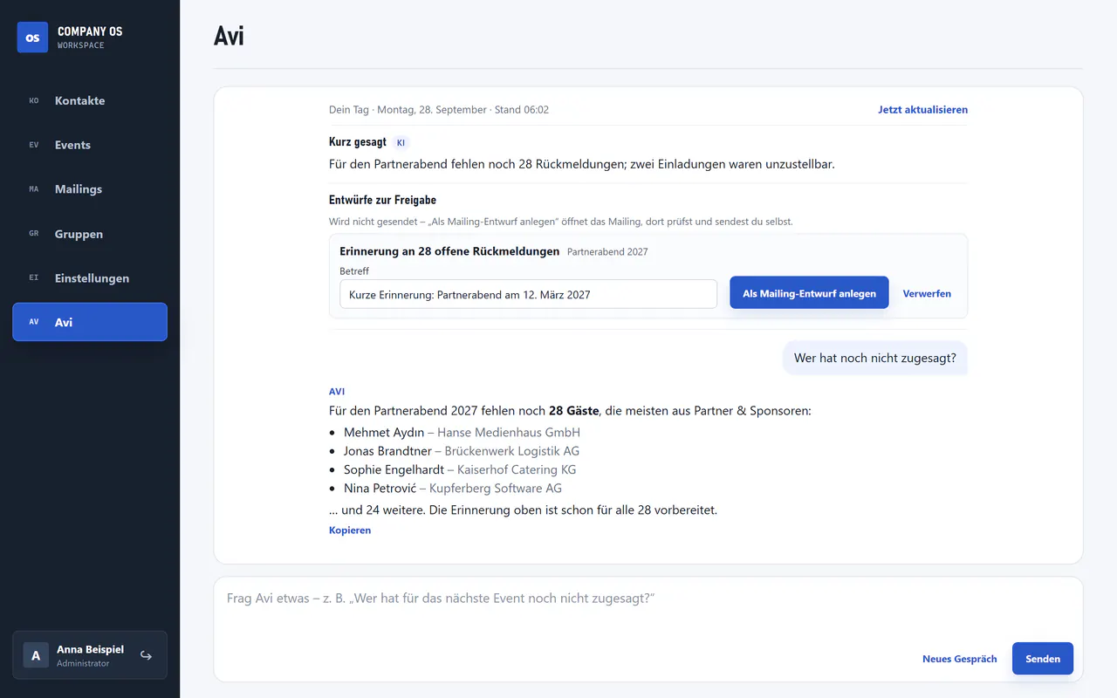
Task: Click the EV icon beside Events
Action: (34, 145)
